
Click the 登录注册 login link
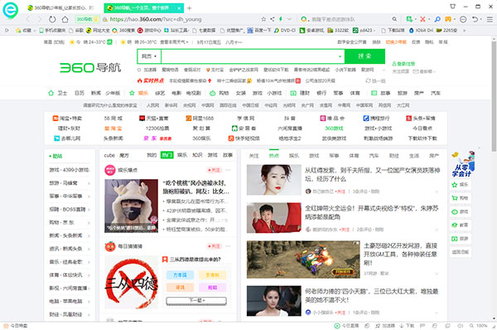[x=403, y=64]
